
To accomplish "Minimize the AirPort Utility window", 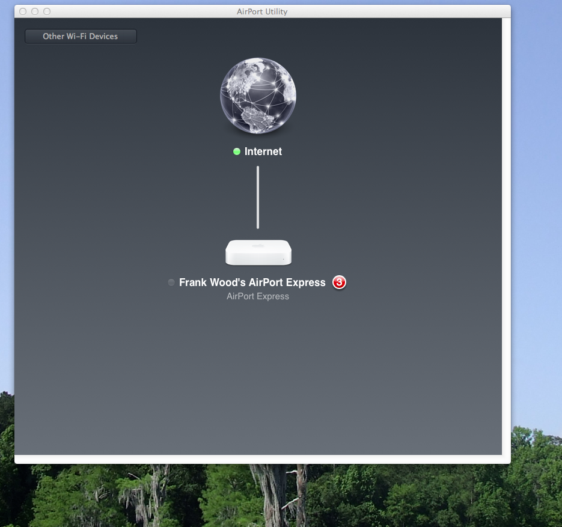I will tap(35, 11).
